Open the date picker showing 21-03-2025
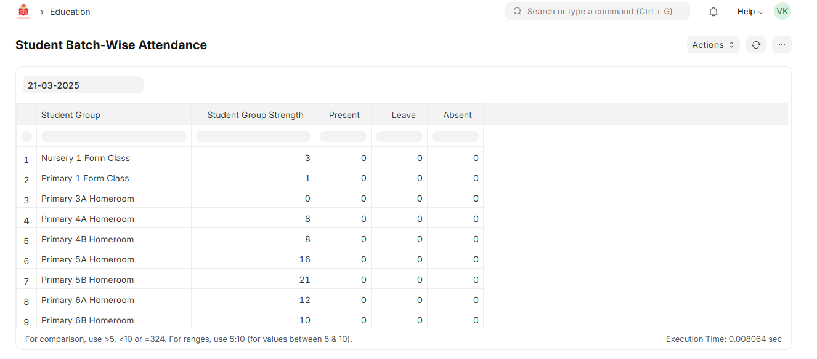Screen dimensions: 817x359 coord(83,85)
